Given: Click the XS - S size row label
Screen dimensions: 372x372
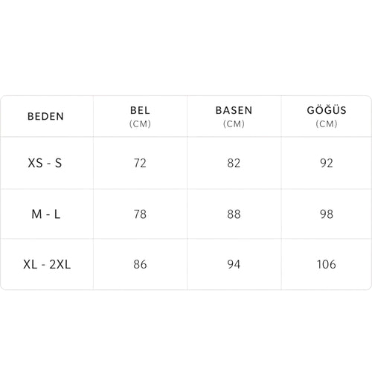Looking at the screenshot, I should (45, 163).
